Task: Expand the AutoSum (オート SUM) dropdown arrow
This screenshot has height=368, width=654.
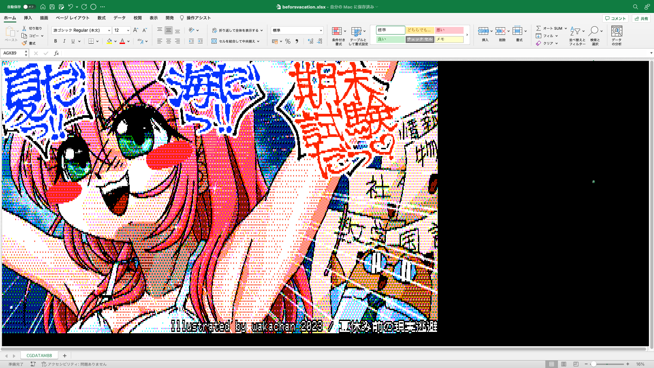Action: point(566,28)
